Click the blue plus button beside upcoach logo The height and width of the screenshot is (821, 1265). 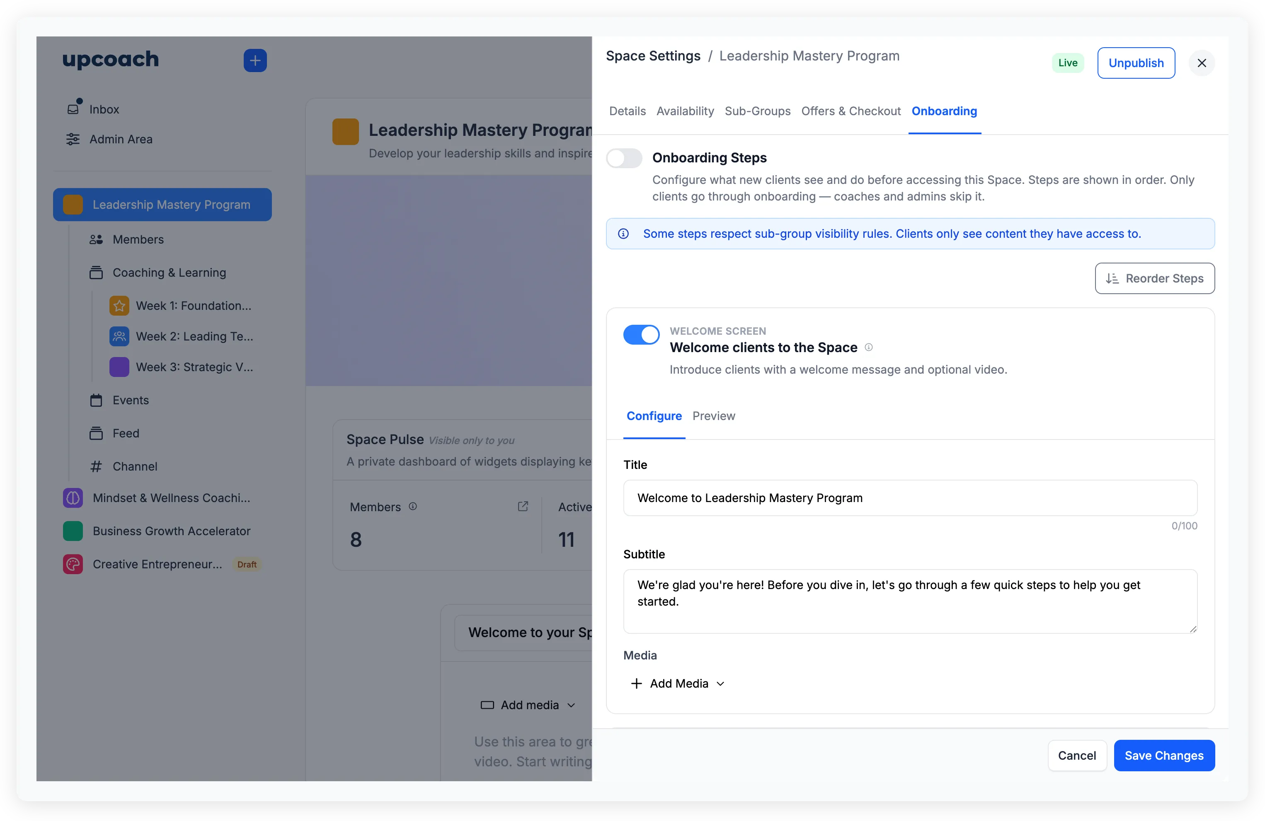point(255,60)
